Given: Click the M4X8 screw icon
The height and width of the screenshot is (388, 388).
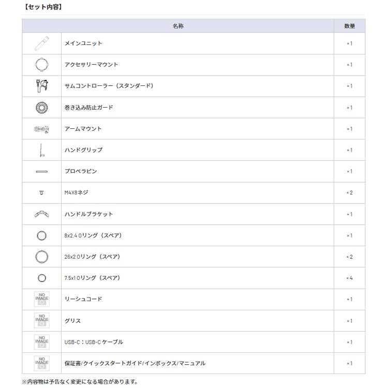Looking at the screenshot, I should pyautogui.click(x=41, y=192).
